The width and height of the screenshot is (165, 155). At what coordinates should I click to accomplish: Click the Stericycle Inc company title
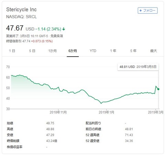tap(21, 10)
